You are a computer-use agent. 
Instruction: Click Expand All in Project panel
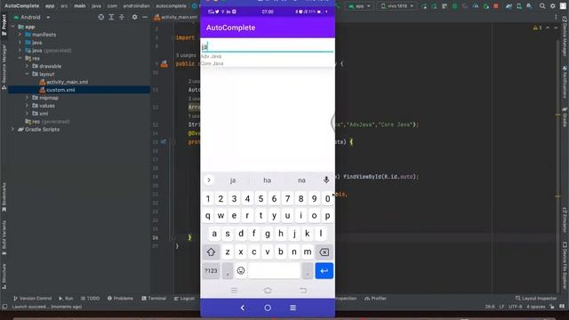point(111,17)
